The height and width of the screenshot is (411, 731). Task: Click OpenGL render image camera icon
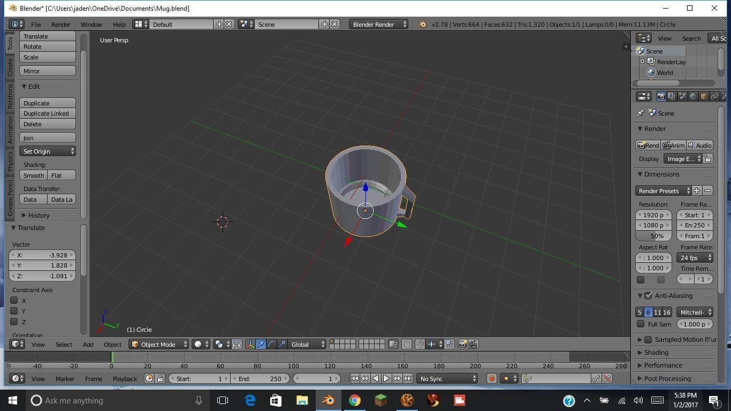click(462, 344)
